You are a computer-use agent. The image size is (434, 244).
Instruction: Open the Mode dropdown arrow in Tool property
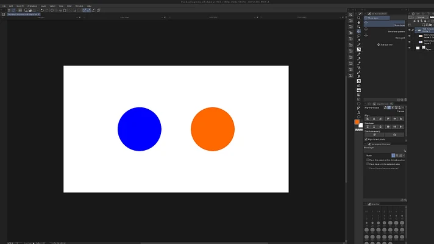[404, 156]
